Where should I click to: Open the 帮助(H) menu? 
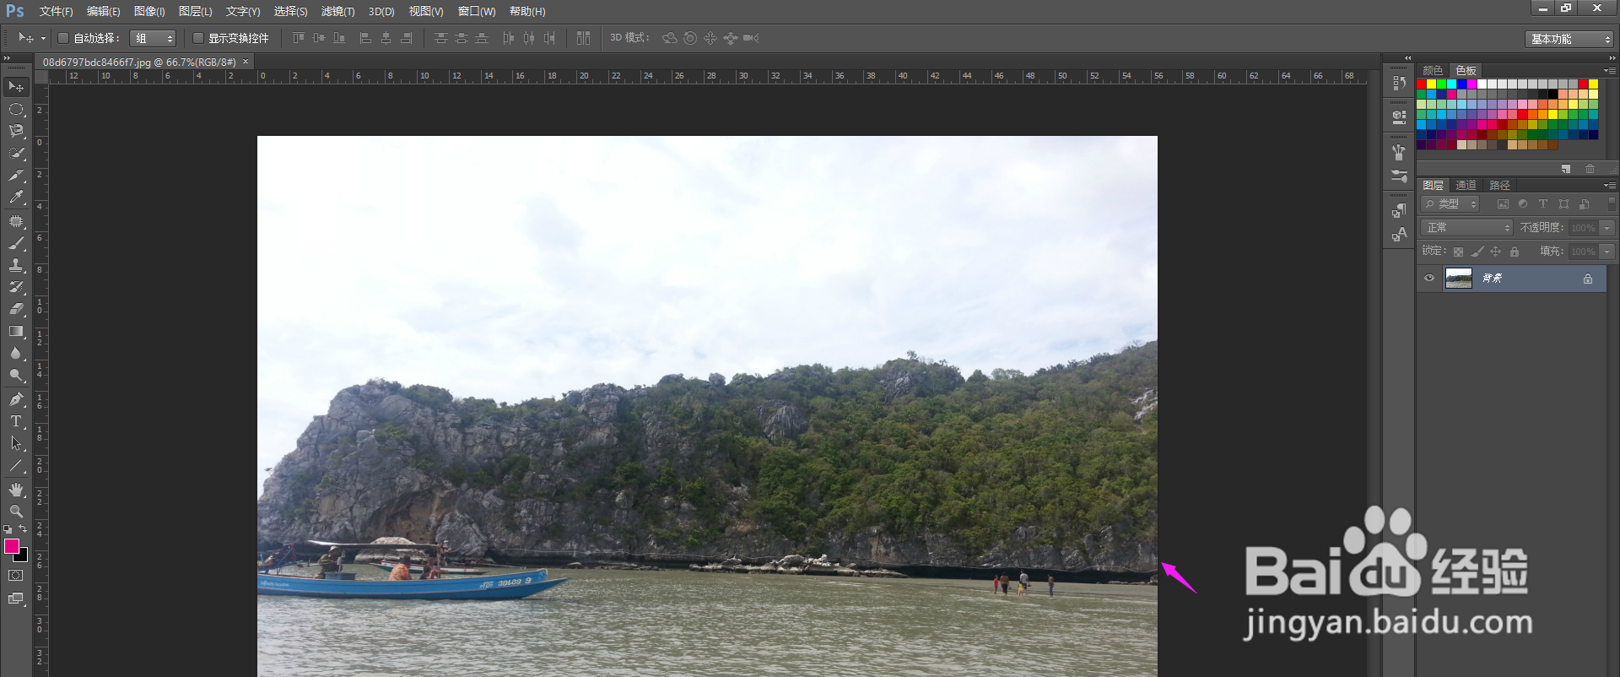[x=527, y=11]
